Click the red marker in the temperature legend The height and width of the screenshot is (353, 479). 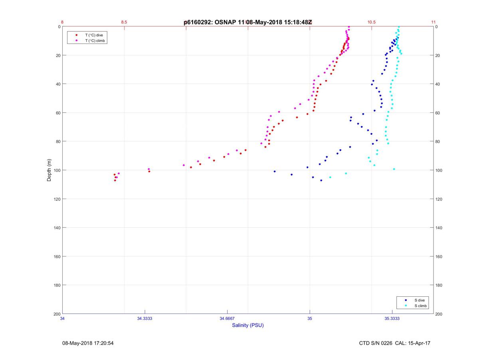76,35
